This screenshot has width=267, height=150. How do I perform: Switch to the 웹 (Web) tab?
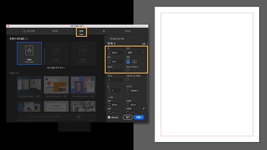pos(104,31)
